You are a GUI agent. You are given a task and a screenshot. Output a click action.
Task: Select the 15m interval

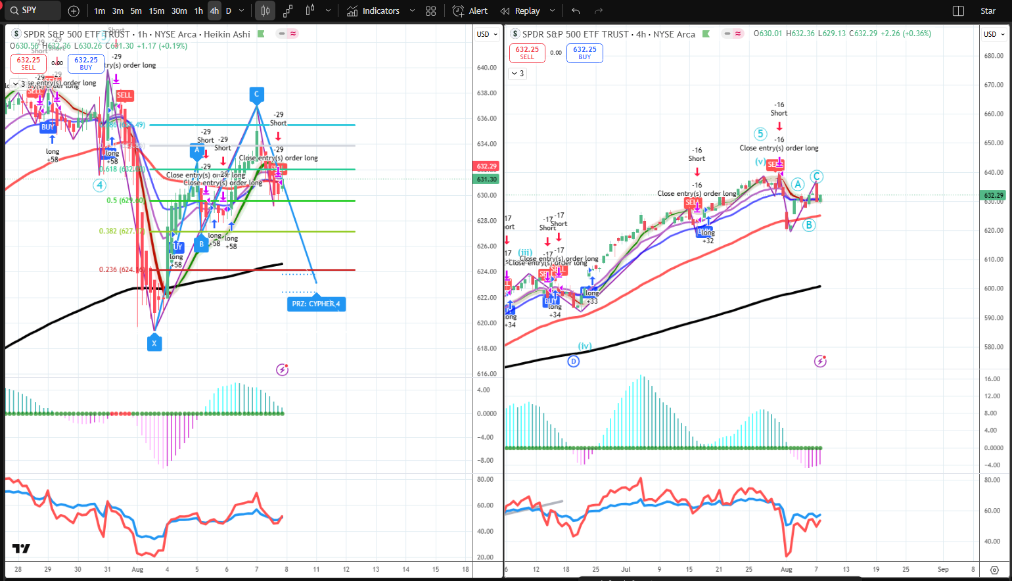click(156, 11)
